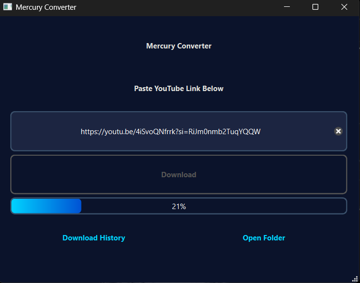Click the 'Paste YouTube Link Below' label
This screenshot has height=283, width=360.
[179, 89]
